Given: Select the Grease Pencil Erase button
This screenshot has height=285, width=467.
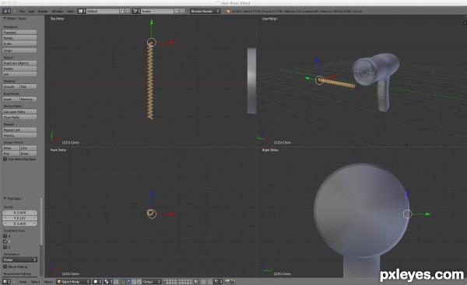Looking at the screenshot, I should [x=28, y=153].
